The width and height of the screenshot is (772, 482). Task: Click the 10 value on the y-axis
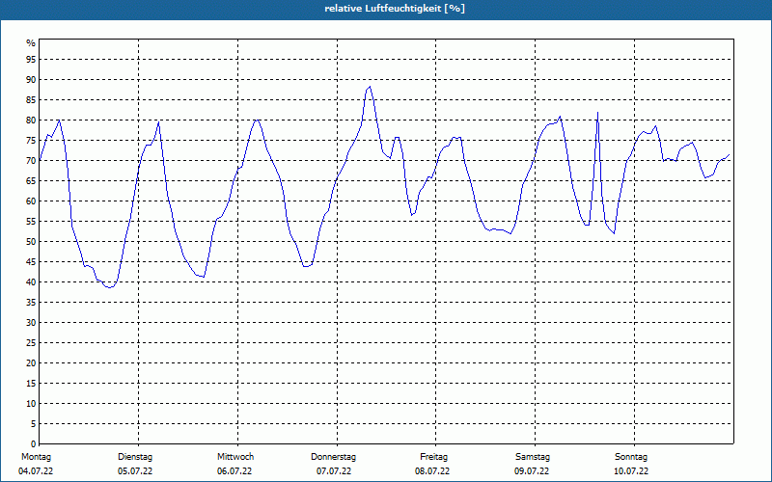31,404
